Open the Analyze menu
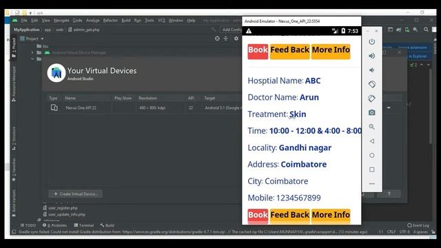Viewport: 441px width, 248px height. 93,21
